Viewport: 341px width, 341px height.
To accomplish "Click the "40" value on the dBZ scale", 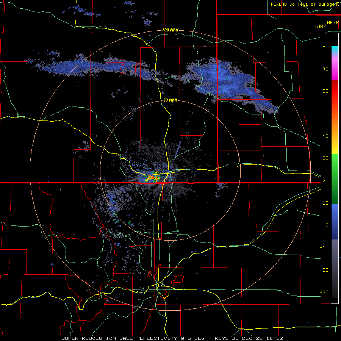I will coord(325,136).
